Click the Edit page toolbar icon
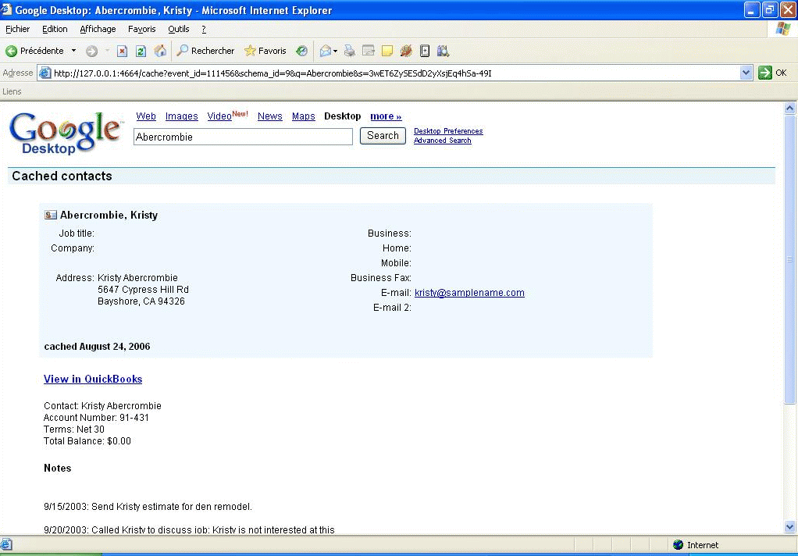The image size is (798, 556). 369,51
